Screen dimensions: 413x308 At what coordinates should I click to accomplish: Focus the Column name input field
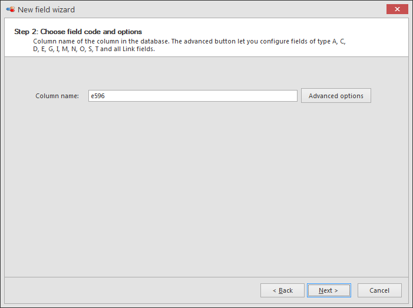(x=193, y=96)
